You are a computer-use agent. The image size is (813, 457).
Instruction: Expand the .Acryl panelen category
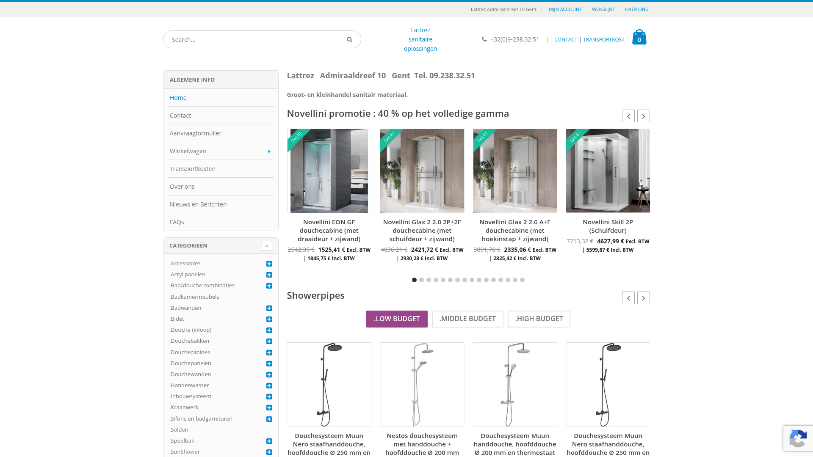[269, 275]
